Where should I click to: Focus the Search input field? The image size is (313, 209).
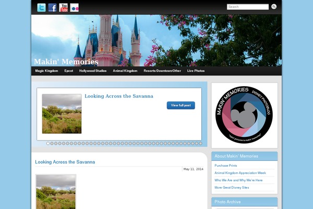coord(248,7)
